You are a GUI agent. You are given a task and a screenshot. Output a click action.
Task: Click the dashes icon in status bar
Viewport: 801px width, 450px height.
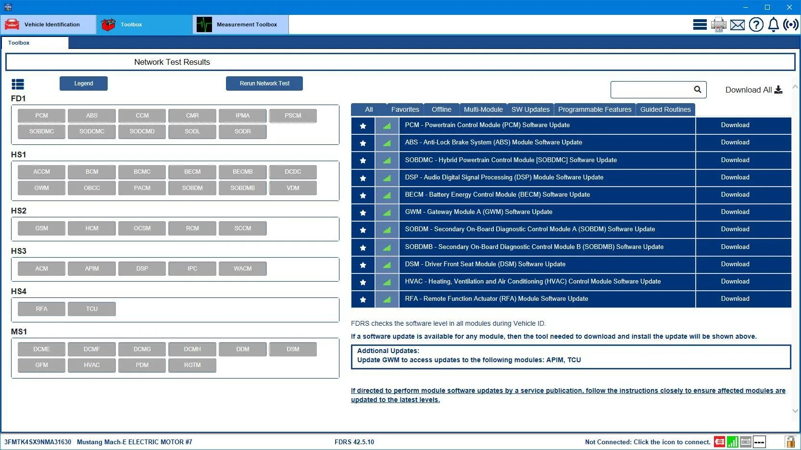coord(759,442)
